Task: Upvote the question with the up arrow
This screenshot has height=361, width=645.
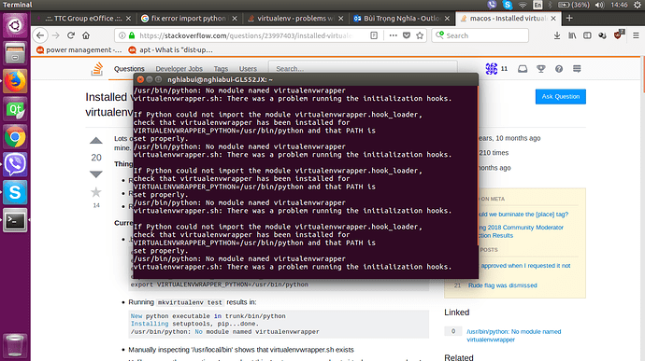Action: point(96,141)
